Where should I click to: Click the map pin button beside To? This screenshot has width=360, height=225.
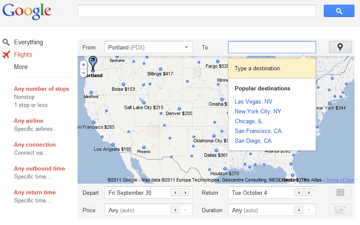tap(340, 47)
